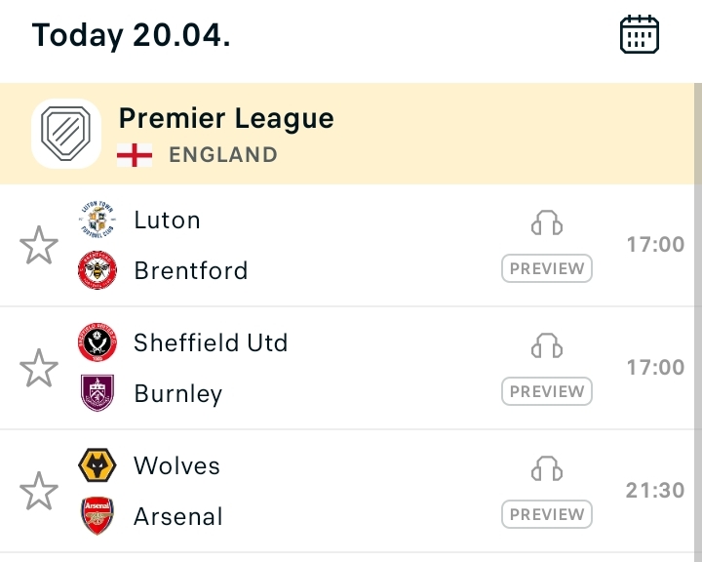Open PREVIEW for Wolves vs Arsenal

tap(547, 514)
